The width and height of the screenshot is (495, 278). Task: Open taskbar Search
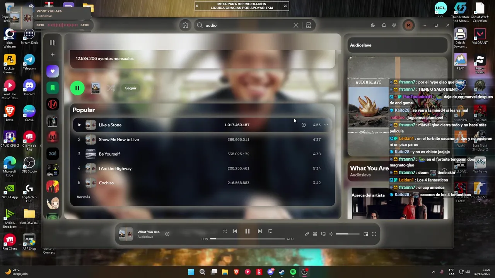point(202,272)
